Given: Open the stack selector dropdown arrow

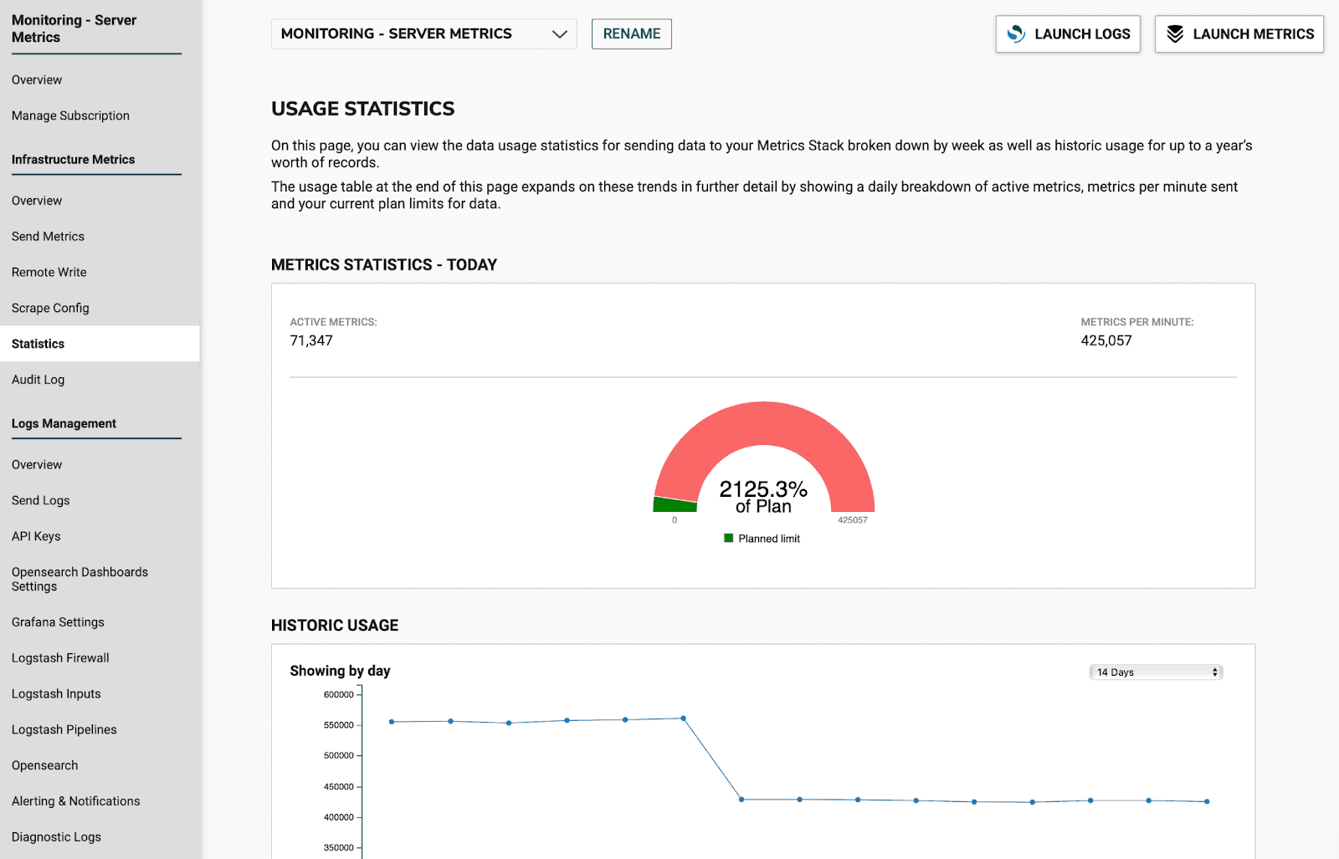Looking at the screenshot, I should pyautogui.click(x=560, y=34).
